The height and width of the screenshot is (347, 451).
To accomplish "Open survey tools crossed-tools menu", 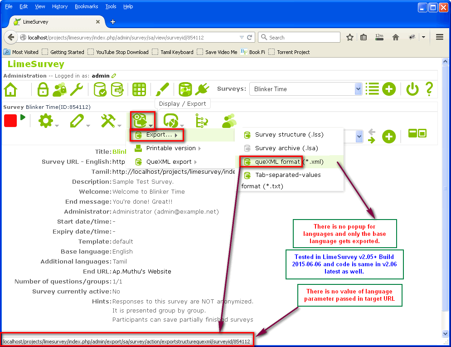I will point(108,121).
